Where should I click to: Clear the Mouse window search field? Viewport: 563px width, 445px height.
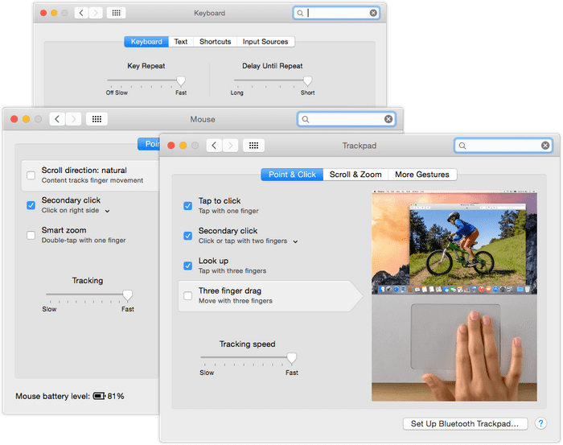(x=388, y=119)
